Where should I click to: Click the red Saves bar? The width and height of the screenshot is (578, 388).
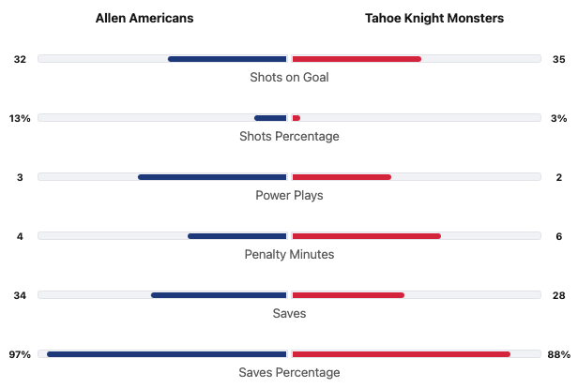click(348, 295)
